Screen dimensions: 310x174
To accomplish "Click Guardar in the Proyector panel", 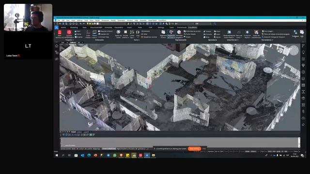I will pos(78,37).
